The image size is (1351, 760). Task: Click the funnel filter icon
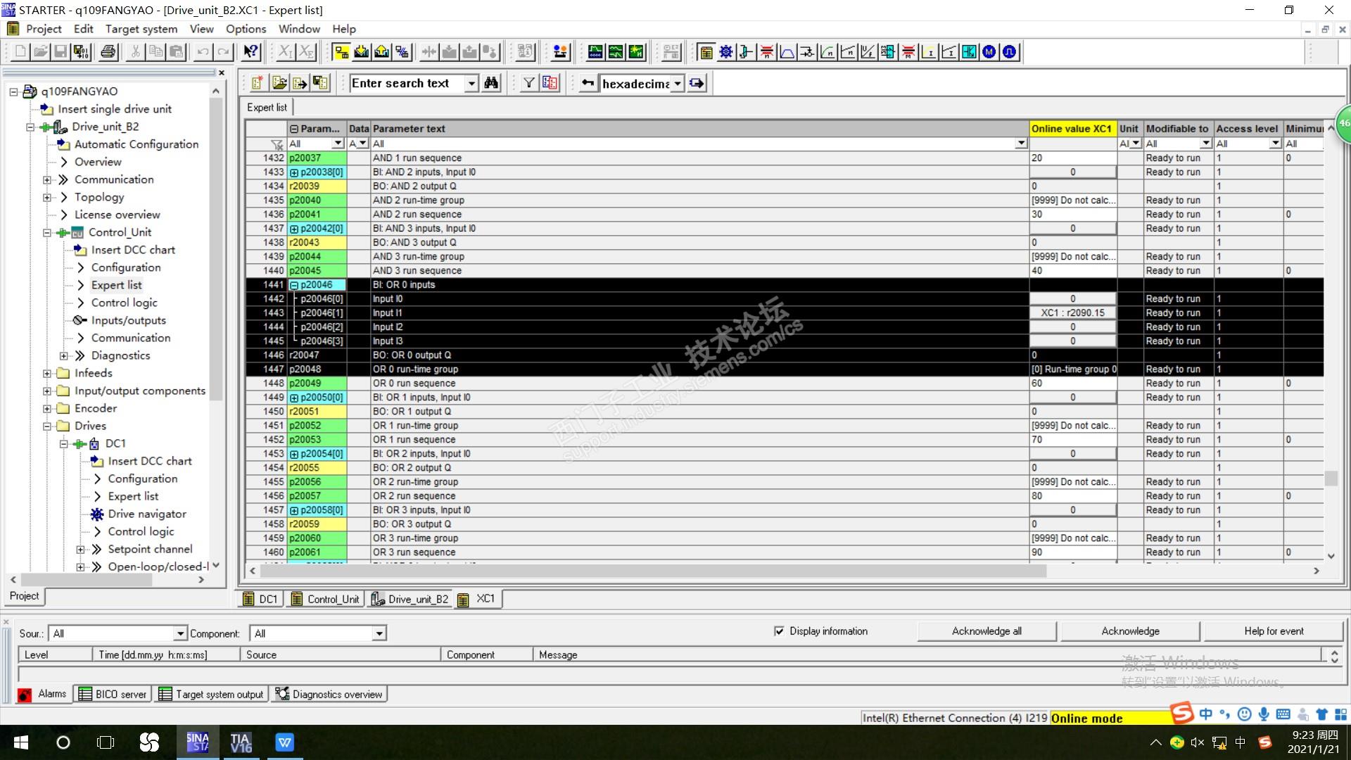[x=529, y=83]
